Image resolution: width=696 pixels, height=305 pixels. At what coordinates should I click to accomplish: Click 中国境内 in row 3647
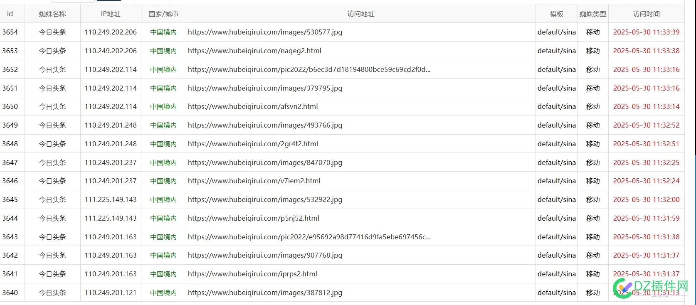pos(163,162)
